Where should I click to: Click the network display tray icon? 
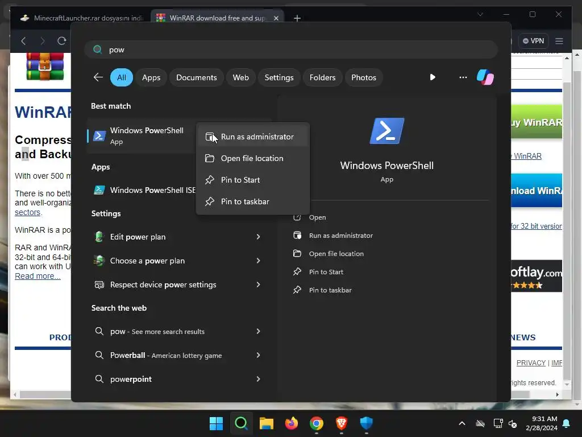pyautogui.click(x=498, y=423)
